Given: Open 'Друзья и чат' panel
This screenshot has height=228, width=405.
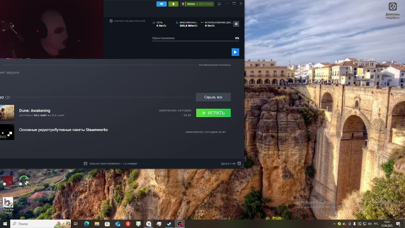Looking at the screenshot, I should pos(228,164).
